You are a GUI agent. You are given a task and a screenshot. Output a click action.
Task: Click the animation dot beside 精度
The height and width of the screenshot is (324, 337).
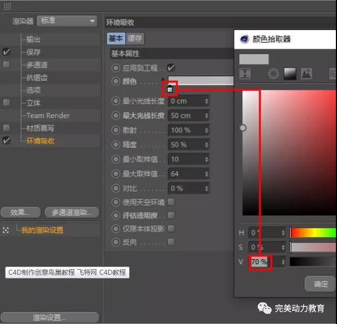click(x=116, y=145)
